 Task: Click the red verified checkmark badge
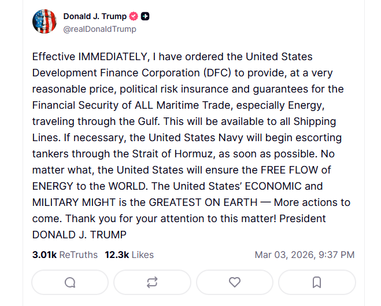pos(133,16)
